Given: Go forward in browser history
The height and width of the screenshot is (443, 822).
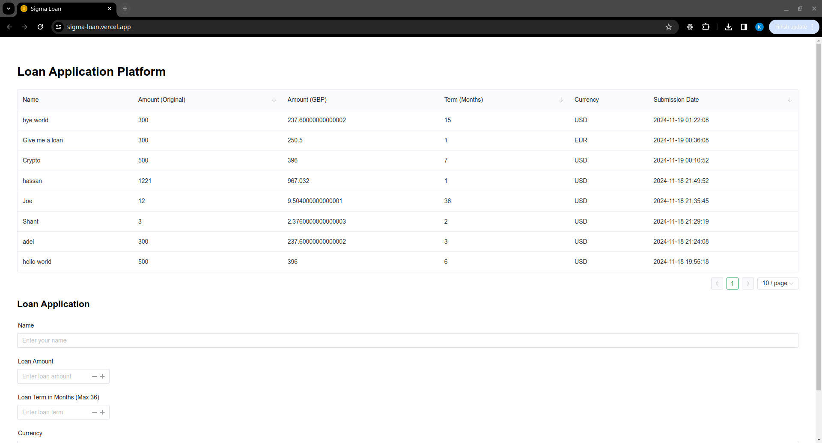Looking at the screenshot, I should (x=25, y=27).
